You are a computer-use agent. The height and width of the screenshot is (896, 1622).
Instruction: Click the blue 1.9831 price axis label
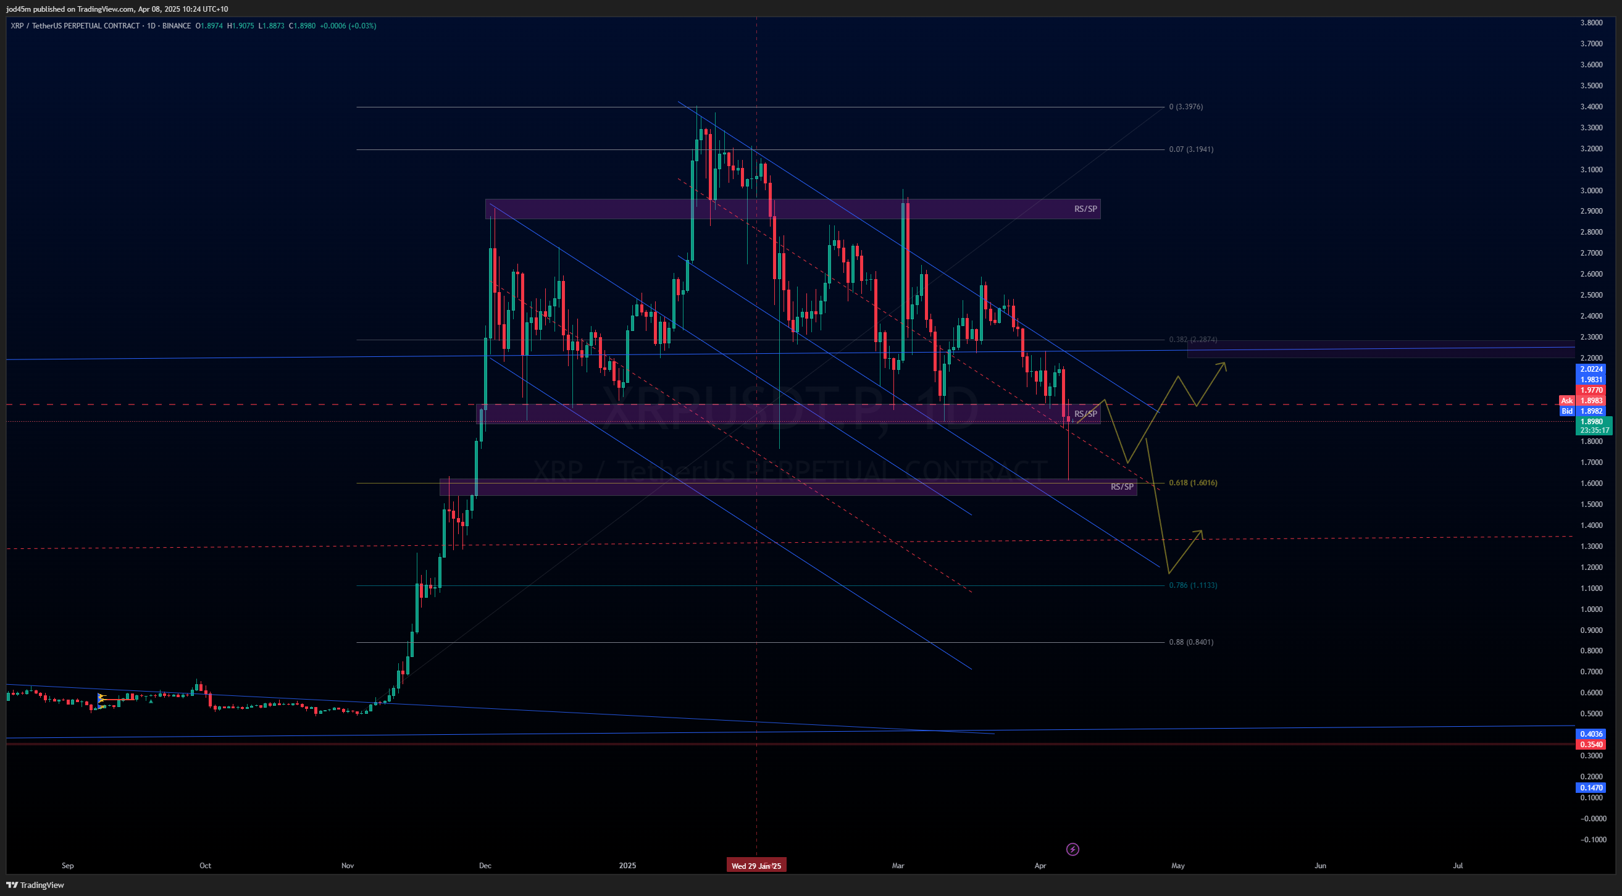(x=1591, y=380)
